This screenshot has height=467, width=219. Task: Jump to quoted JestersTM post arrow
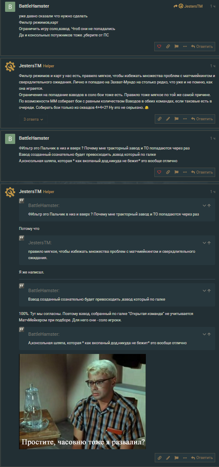pyautogui.click(x=209, y=243)
